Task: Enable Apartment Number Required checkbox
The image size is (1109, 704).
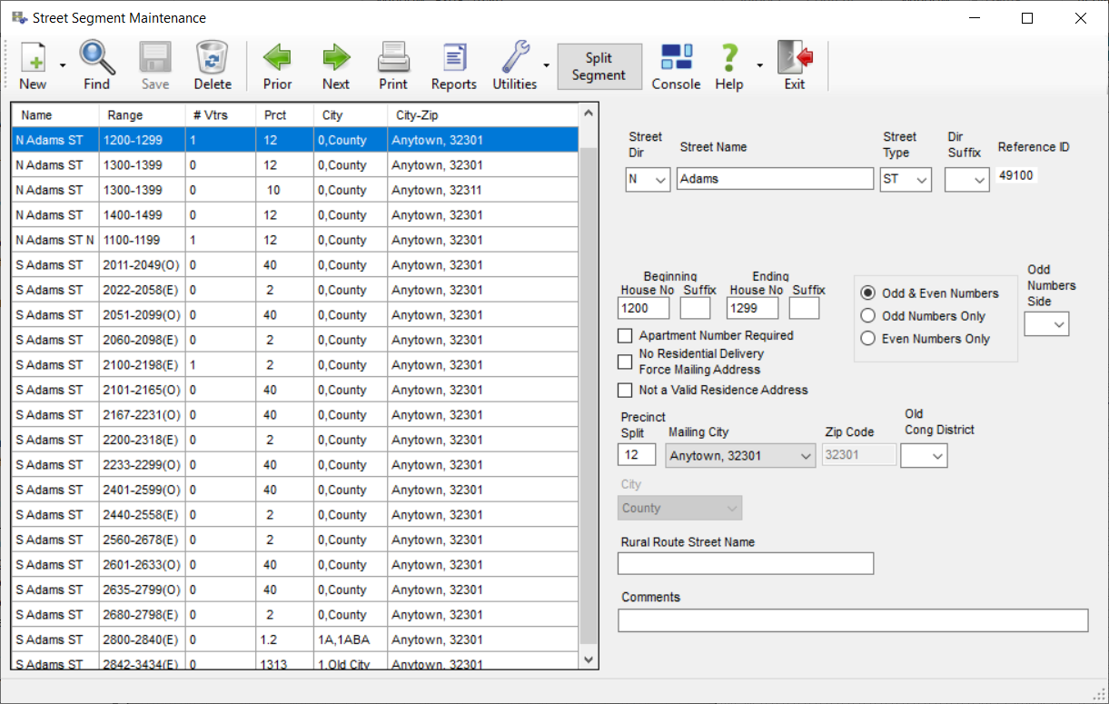Action: (x=625, y=336)
